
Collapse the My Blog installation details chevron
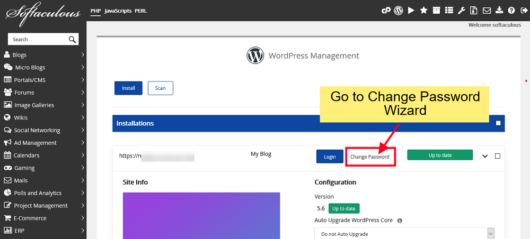(485, 156)
